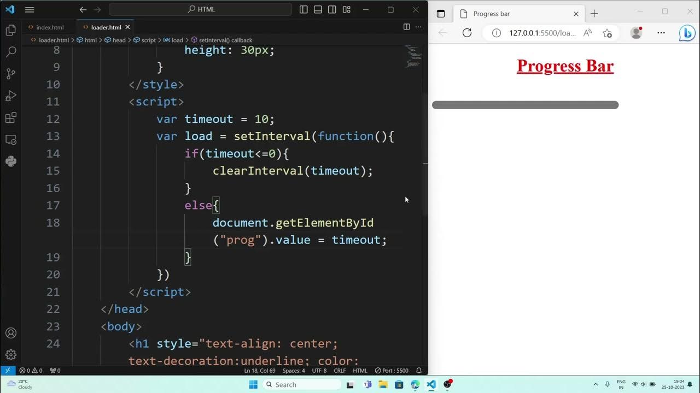Open a new tab in Edge

point(594,14)
